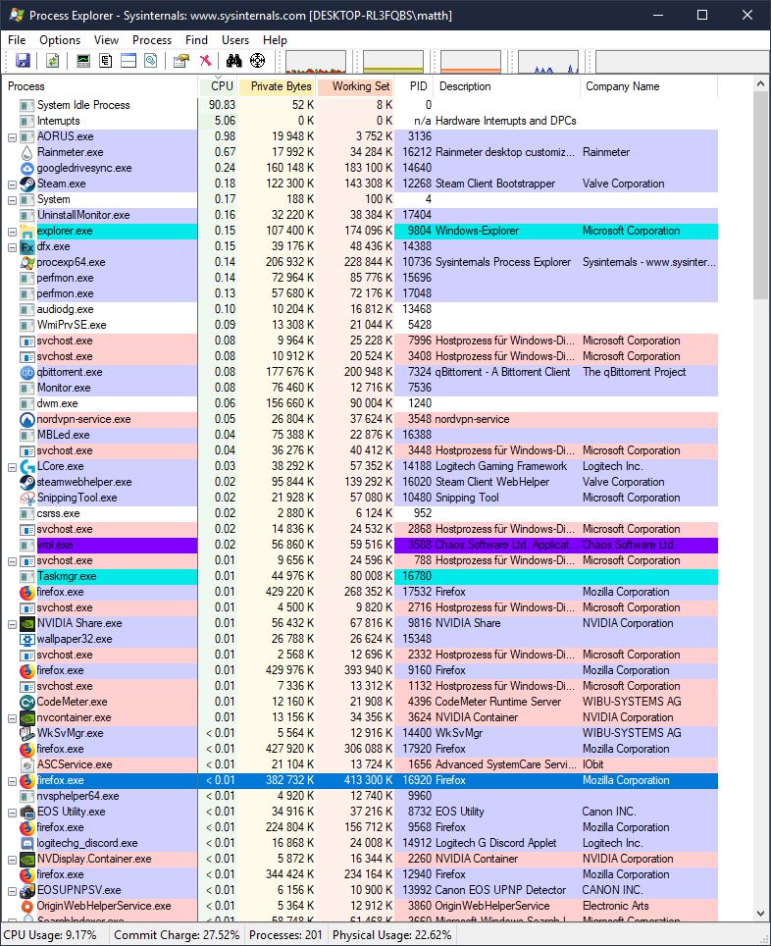Screen dimensions: 771x946
Task: Click the physical memory mini graph
Action: 471,62
